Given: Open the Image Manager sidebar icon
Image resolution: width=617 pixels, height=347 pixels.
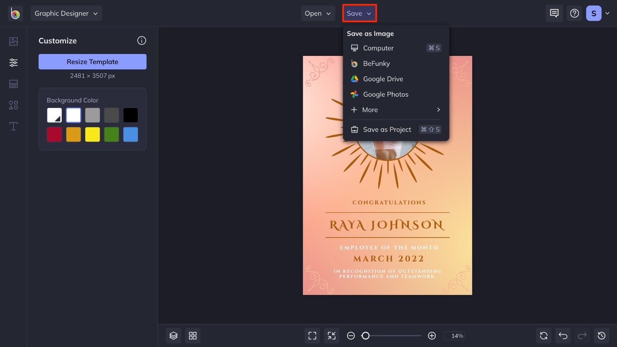Looking at the screenshot, I should (x=13, y=41).
